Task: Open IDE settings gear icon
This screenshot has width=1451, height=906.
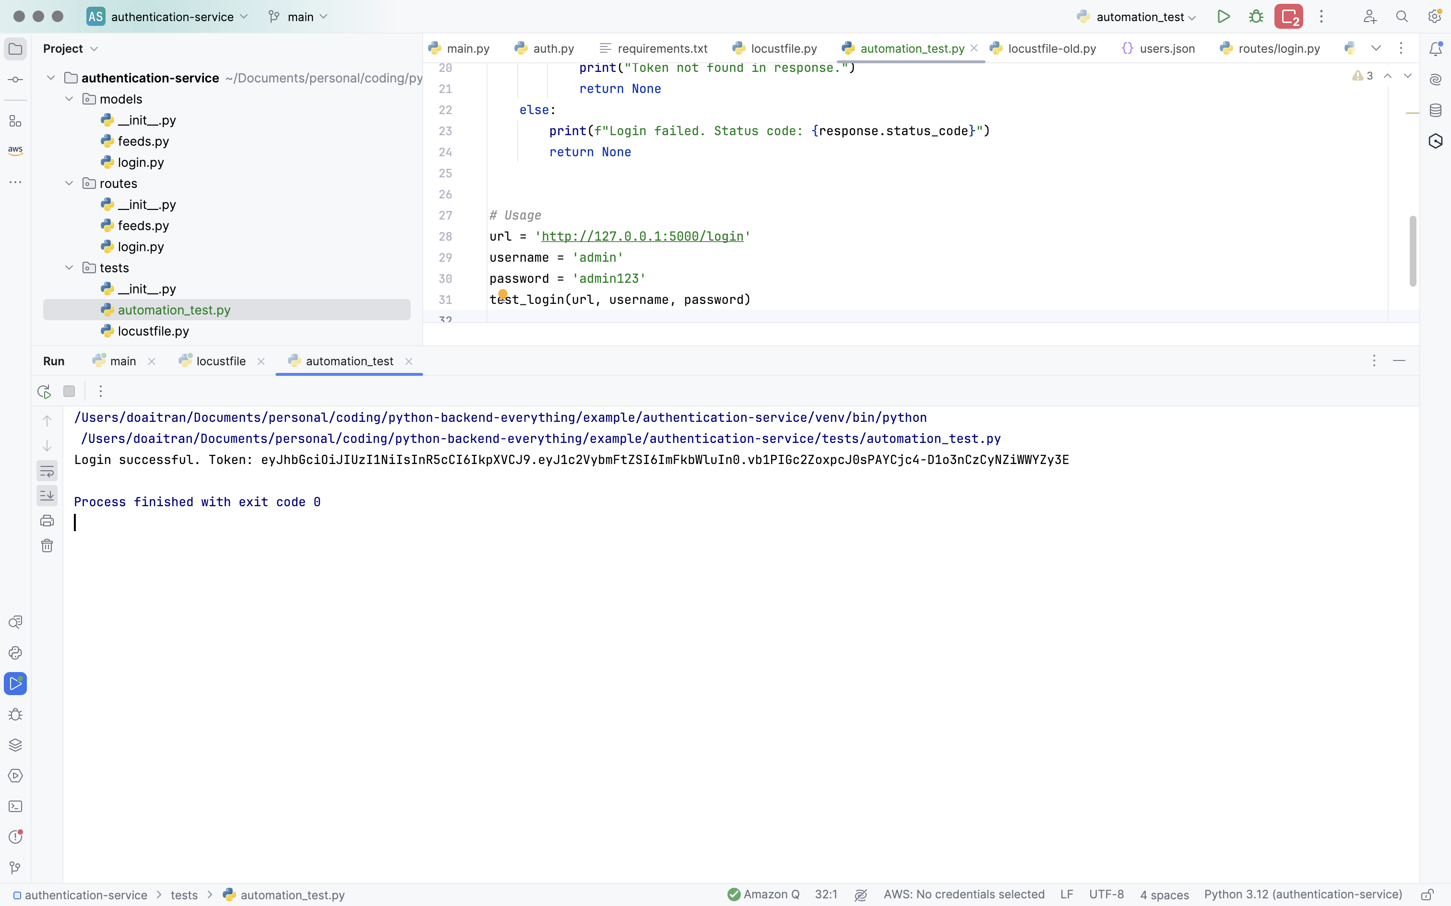Action: coord(1434,17)
